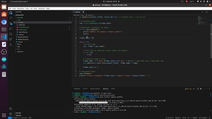The height and width of the screenshot is (119, 212).
Task: Click the remote window indicator in status bar
Action: pyautogui.click(x=10, y=118)
